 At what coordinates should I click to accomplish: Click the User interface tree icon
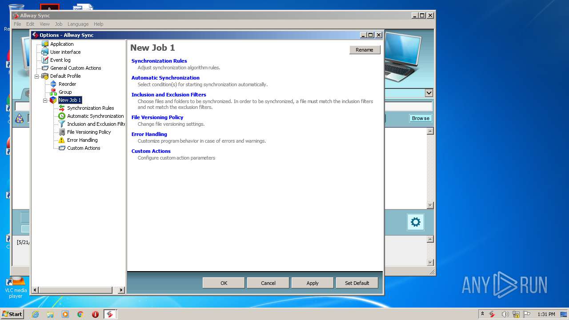click(x=45, y=52)
